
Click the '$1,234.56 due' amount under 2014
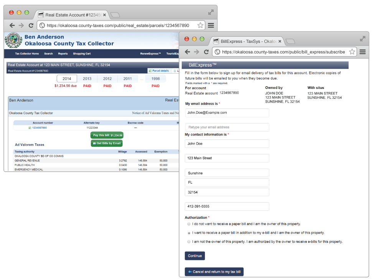point(66,86)
